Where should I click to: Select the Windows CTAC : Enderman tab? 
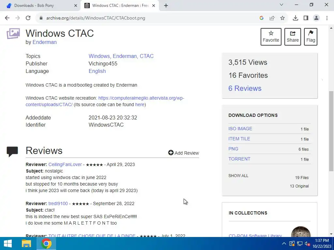tap(119, 6)
